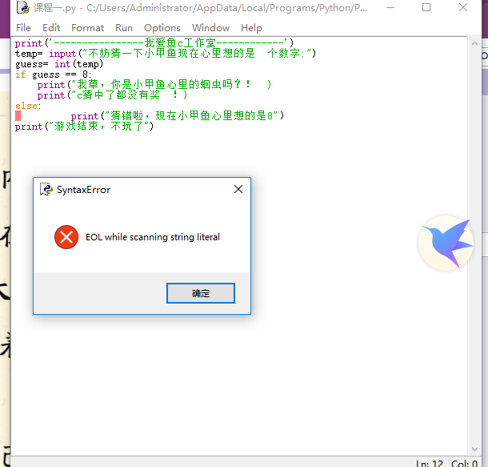Screen dimensions: 488x467
Task: Close the IDLE editor window
Action: [463, 8]
